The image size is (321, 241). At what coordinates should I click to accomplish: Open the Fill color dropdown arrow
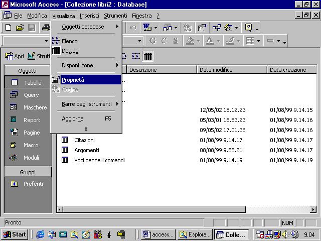(199, 41)
